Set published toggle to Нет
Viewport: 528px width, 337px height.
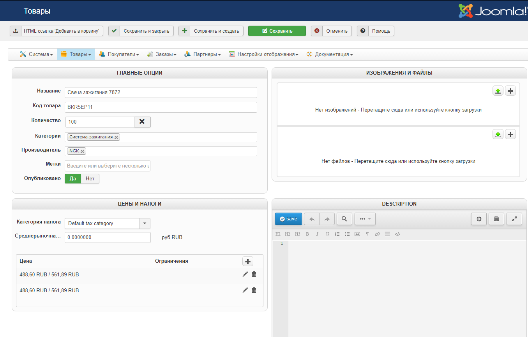click(x=90, y=178)
